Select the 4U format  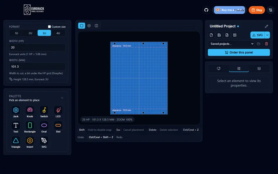tap(58, 33)
